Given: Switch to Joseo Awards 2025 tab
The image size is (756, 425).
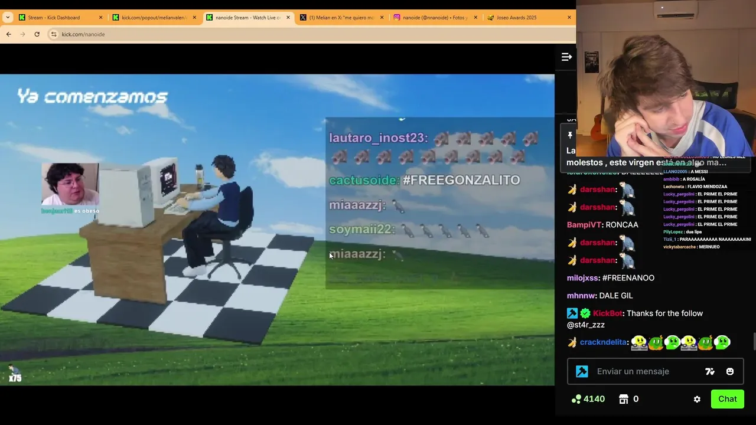Looking at the screenshot, I should (x=529, y=17).
